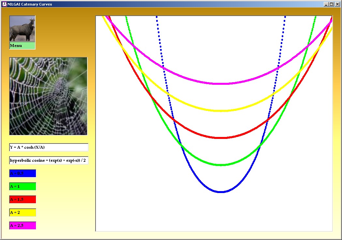Viewport: 342px width, 240px height.
Task: Click the lowest point of the green curve
Action: 221,165
